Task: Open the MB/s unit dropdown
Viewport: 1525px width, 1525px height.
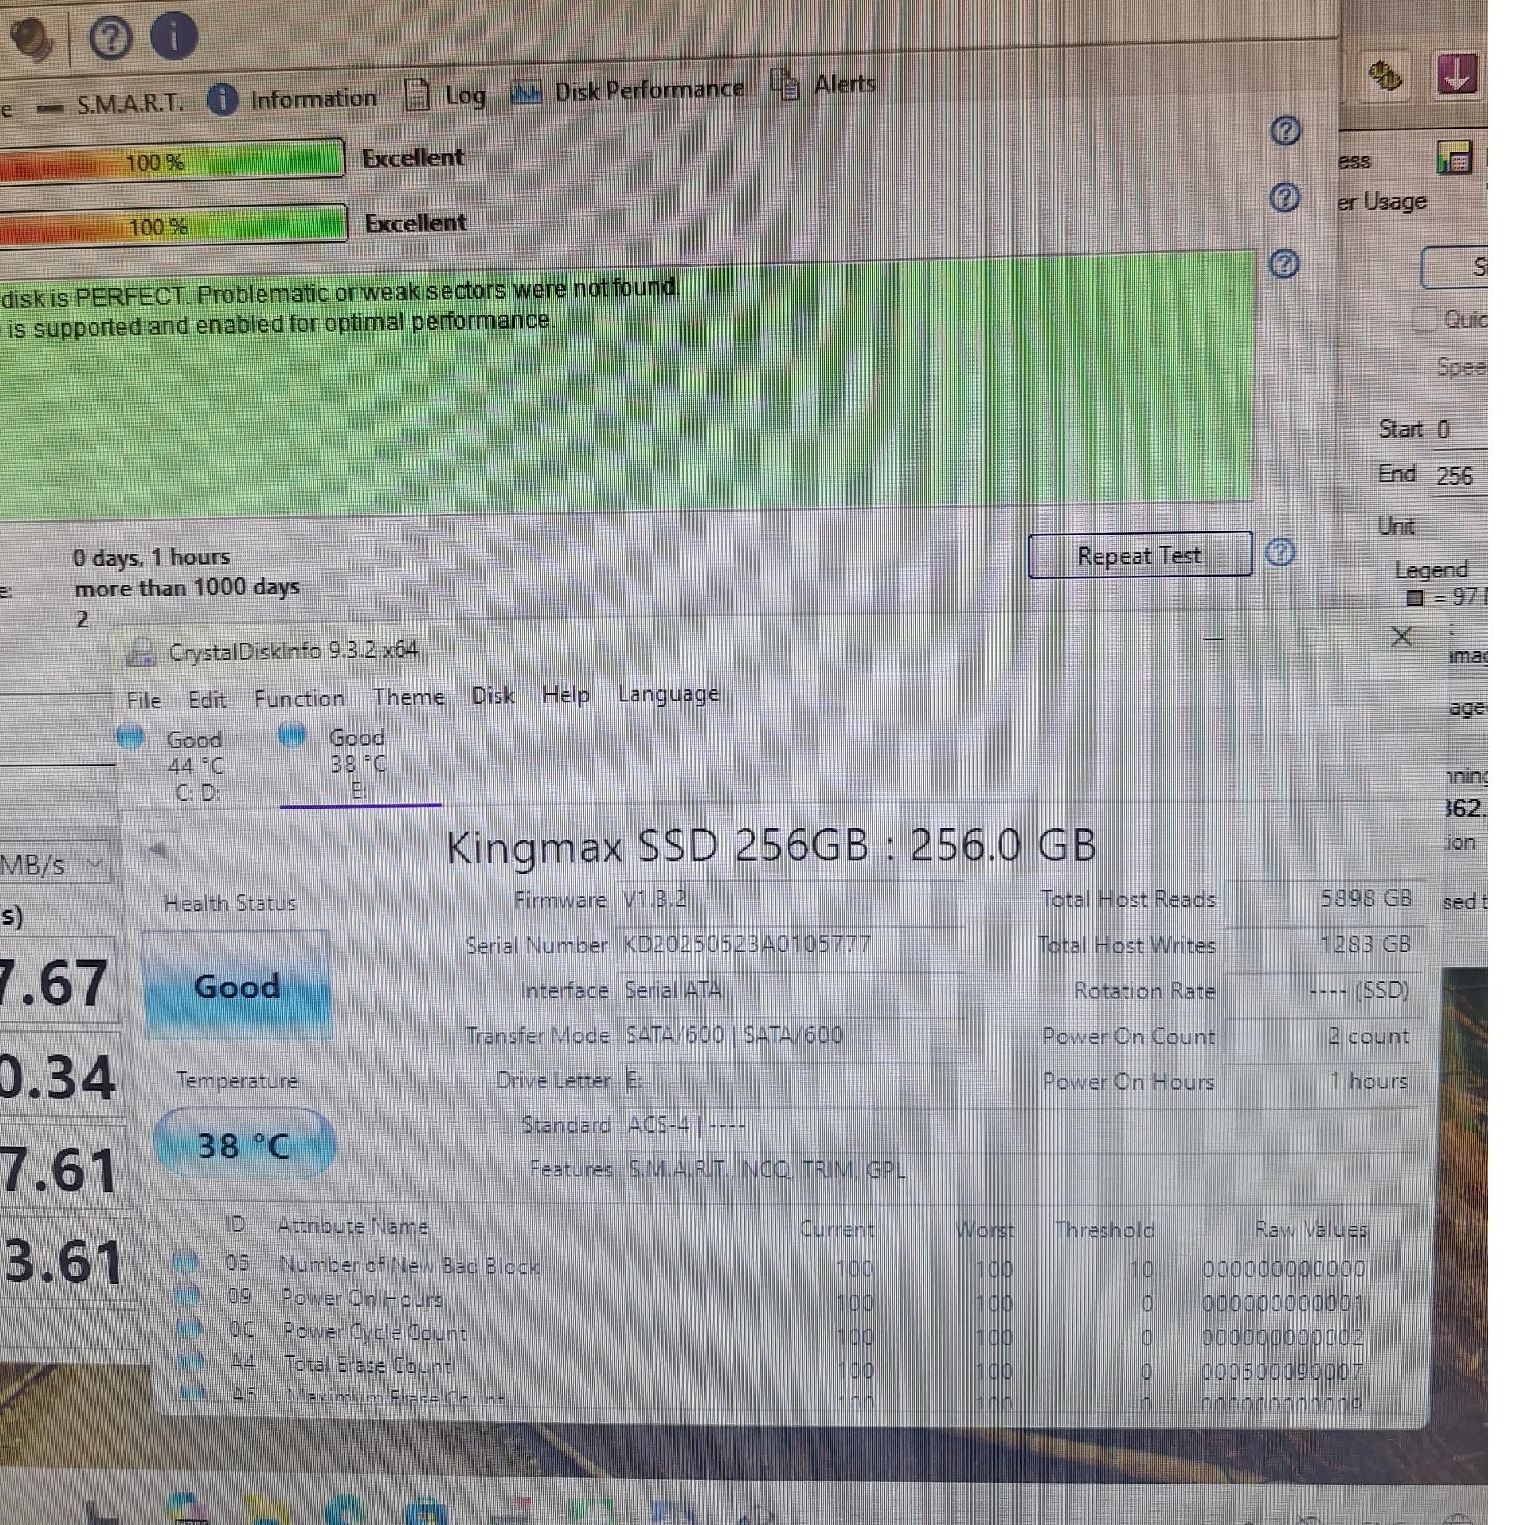Action: (54, 863)
